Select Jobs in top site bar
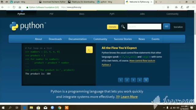 142,14
